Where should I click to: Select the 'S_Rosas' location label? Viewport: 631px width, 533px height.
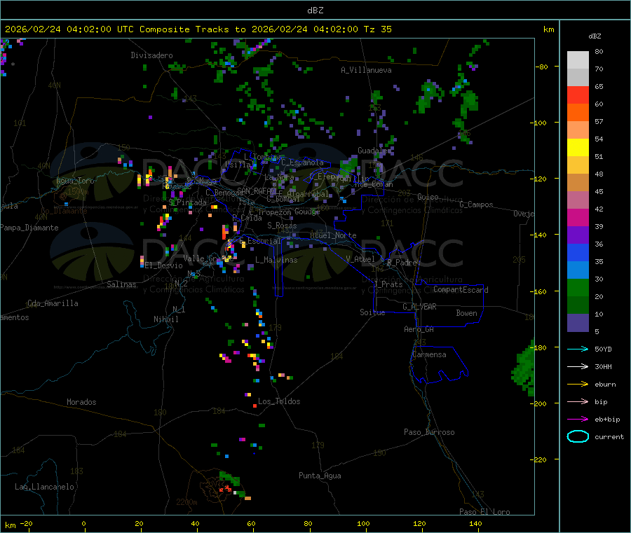(282, 226)
